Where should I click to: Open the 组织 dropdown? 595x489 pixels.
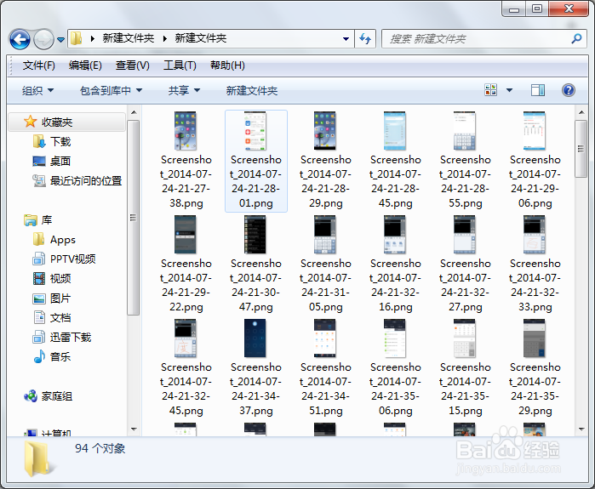pyautogui.click(x=37, y=91)
